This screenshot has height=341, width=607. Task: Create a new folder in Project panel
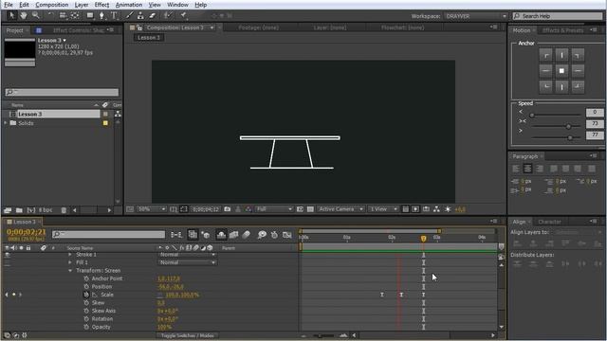coord(19,210)
